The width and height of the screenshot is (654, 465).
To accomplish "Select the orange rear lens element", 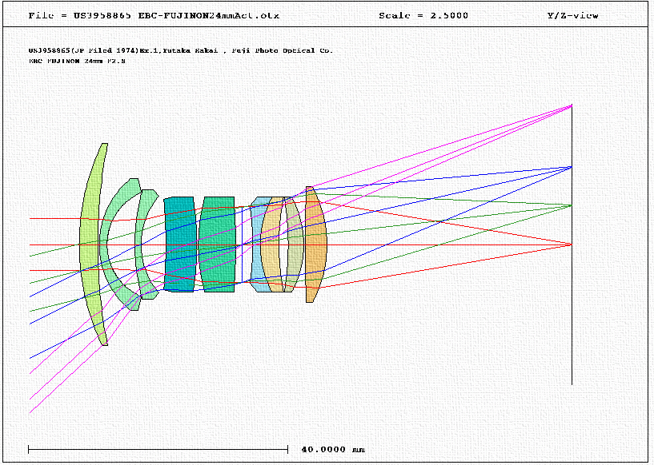I will coord(315,244).
